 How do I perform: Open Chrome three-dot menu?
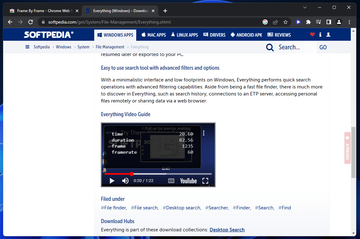click(x=349, y=22)
